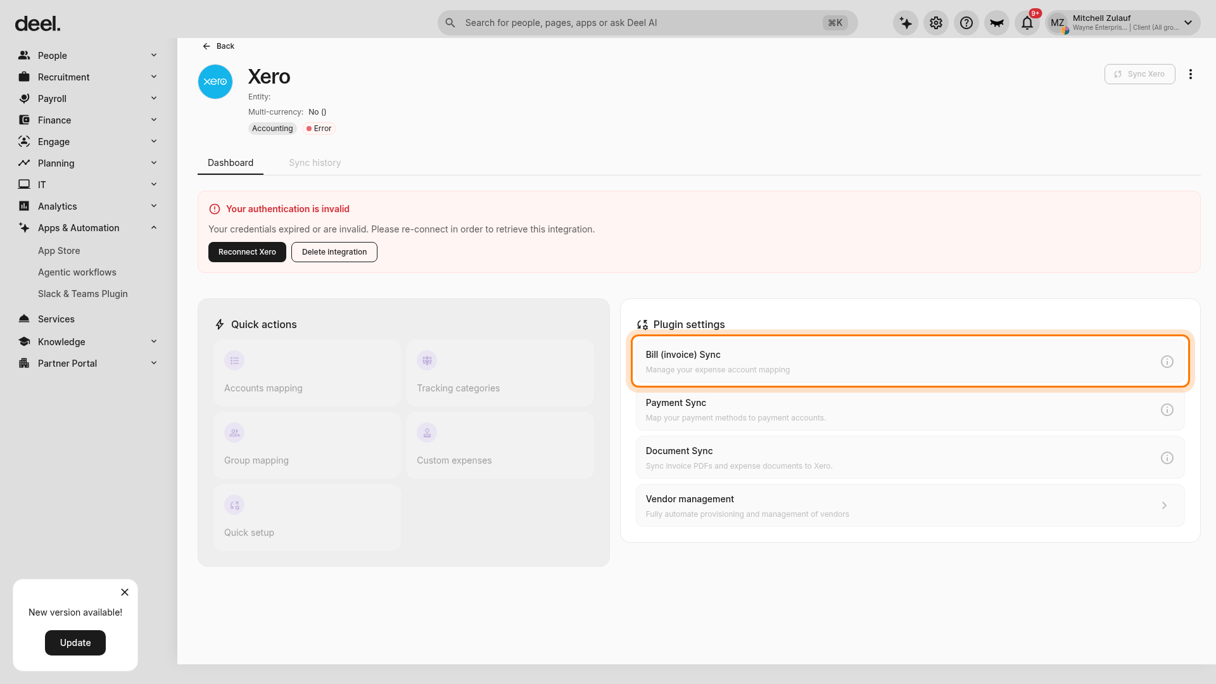1216x684 pixels.
Task: Click the search magnifier icon
Action: [450, 23]
